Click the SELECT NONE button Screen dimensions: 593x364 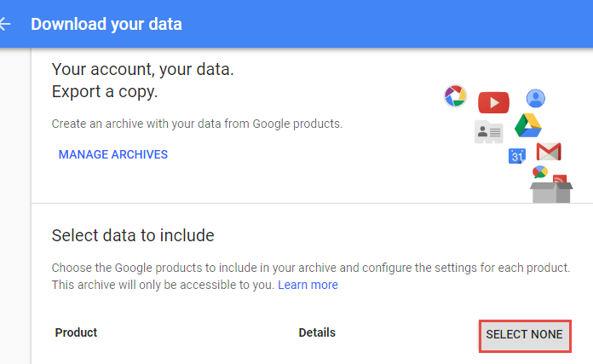tap(525, 336)
